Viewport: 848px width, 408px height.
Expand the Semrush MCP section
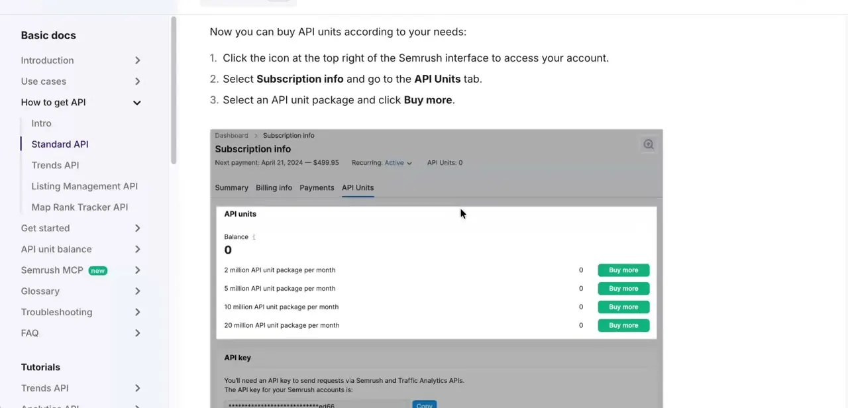click(x=137, y=270)
